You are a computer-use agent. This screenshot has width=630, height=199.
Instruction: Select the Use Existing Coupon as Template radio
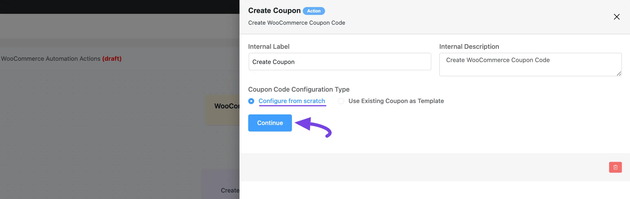[341, 101]
